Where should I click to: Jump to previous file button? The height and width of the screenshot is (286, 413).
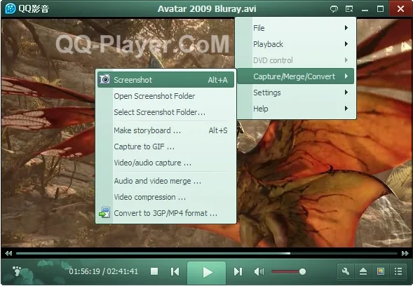click(175, 271)
